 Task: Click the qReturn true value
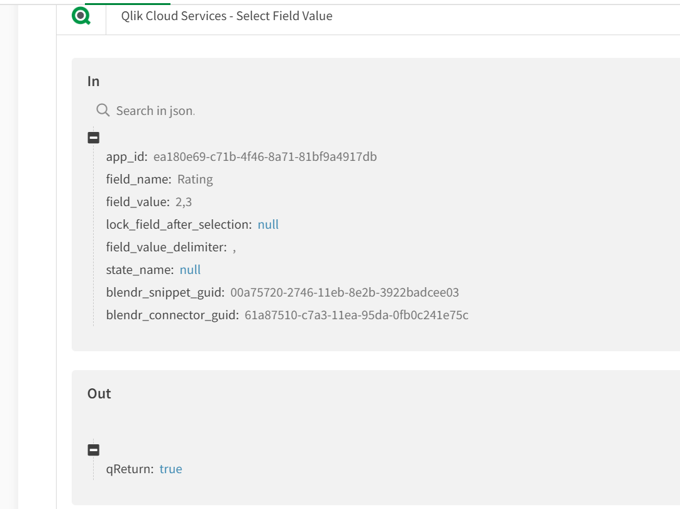click(x=170, y=469)
